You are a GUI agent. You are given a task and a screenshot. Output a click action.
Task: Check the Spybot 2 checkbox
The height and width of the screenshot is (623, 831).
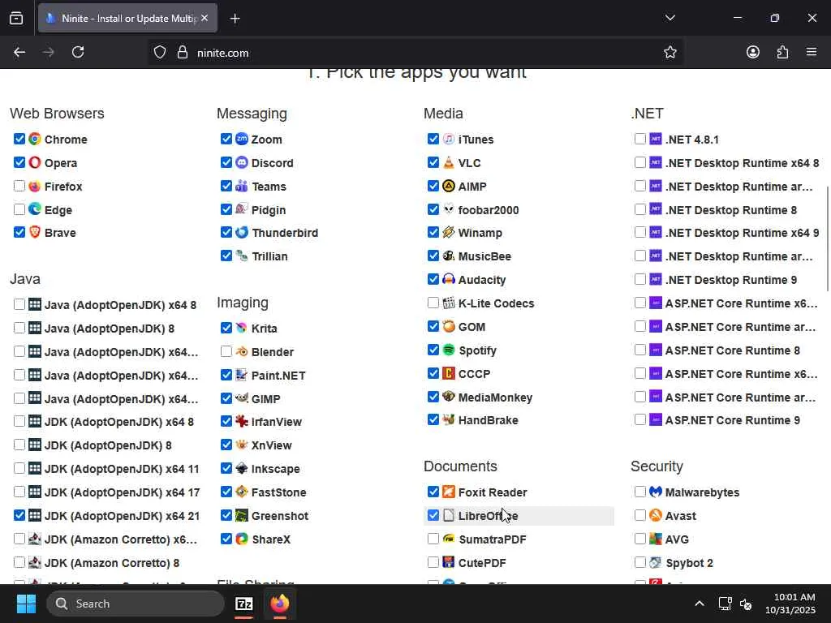[x=640, y=562]
